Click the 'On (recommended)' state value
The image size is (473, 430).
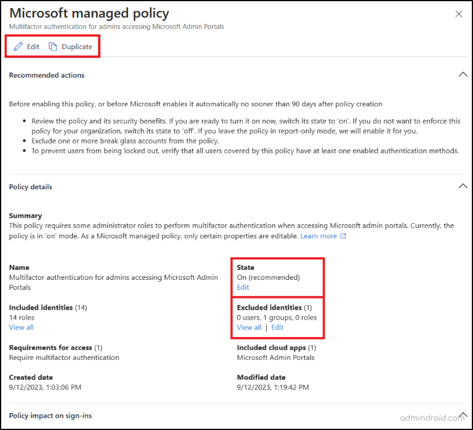268,278
